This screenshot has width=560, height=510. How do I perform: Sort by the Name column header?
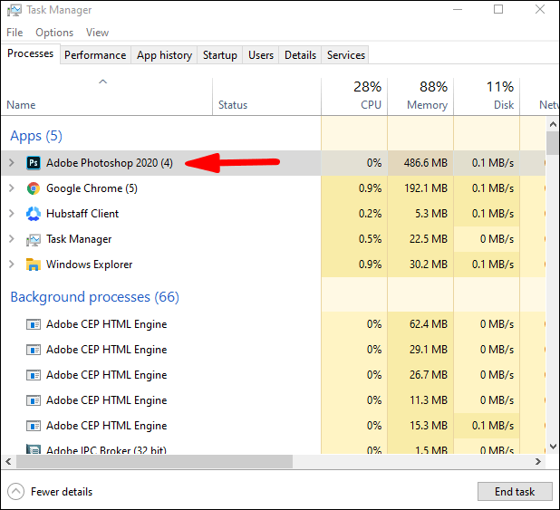pos(106,97)
